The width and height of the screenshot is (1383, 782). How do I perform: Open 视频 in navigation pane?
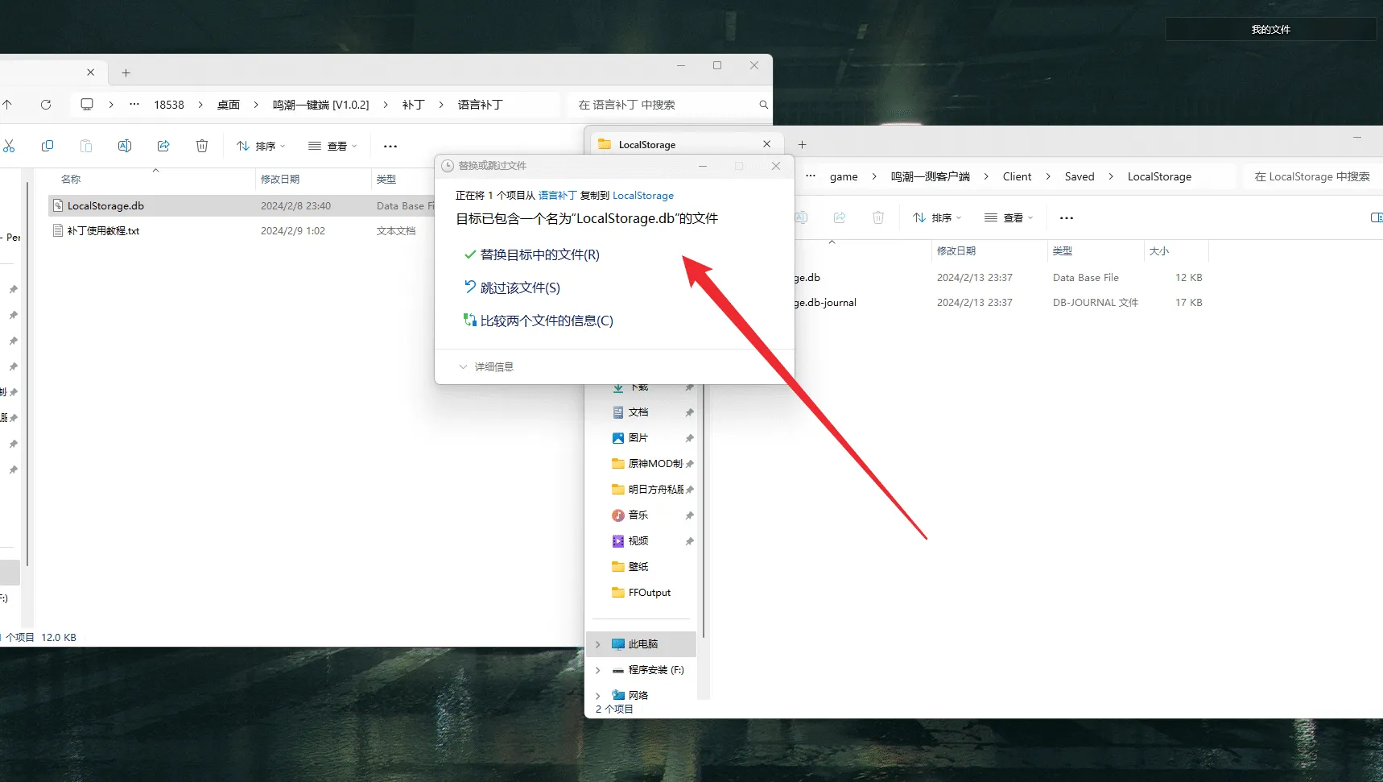coord(638,541)
